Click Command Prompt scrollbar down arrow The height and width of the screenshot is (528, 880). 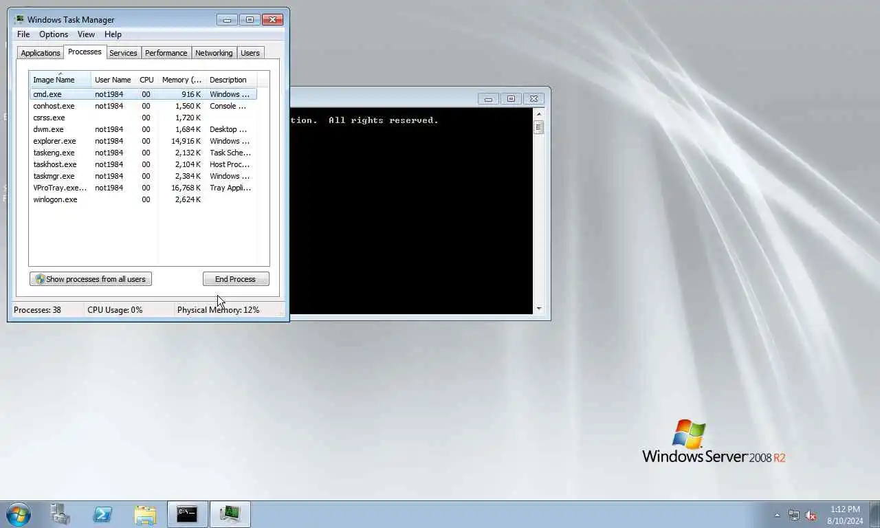pyautogui.click(x=539, y=309)
